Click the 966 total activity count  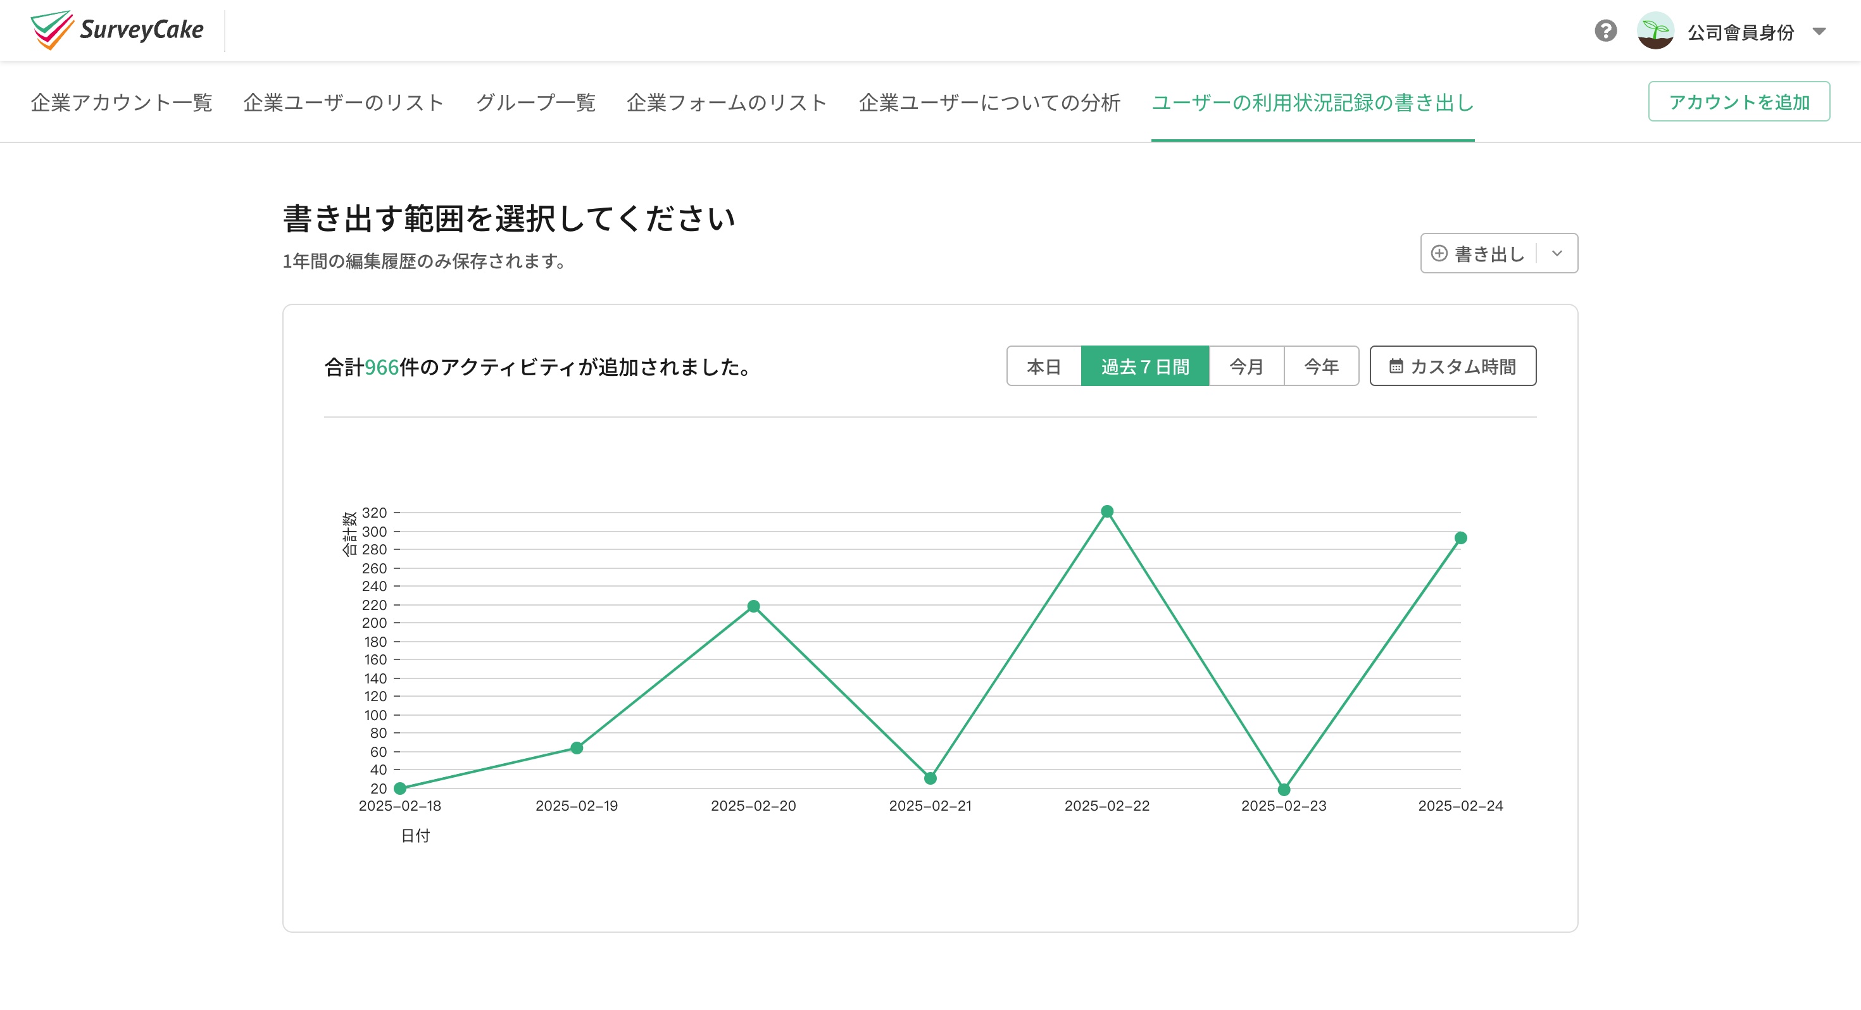pyautogui.click(x=382, y=367)
